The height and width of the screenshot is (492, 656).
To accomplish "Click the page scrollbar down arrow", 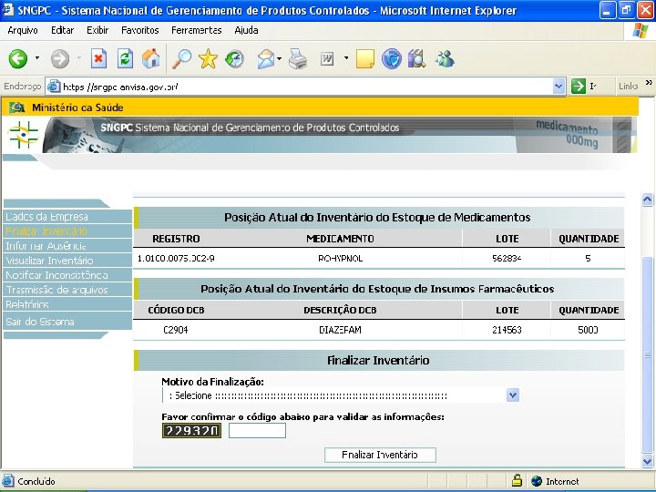I will [x=647, y=461].
